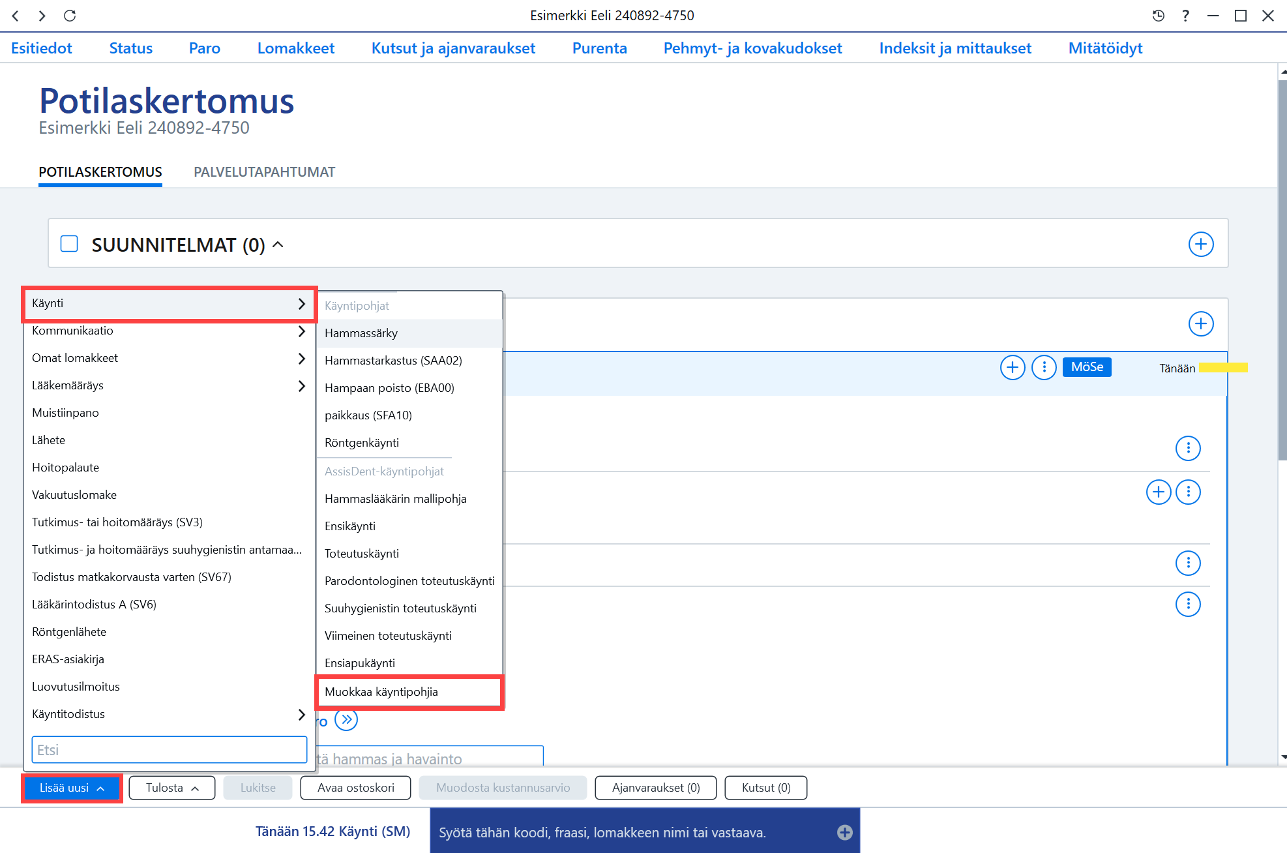The image size is (1287, 853).
Task: Click the Ajanvaraukset (0) button
Action: [x=656, y=788]
